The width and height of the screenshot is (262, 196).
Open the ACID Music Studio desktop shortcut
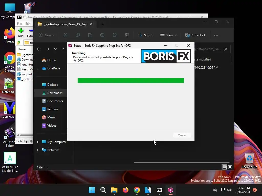click(x=10, y=162)
